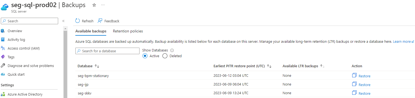Open Access control (IAM) menu item

tap(24, 48)
